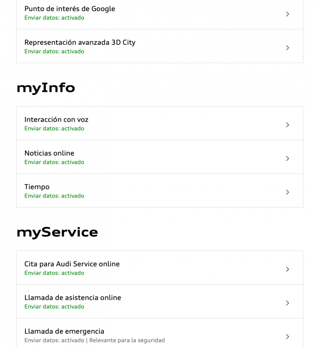The width and height of the screenshot is (314, 346).
Task: Click arrow next to Interacción con voz
Action: pyautogui.click(x=288, y=125)
